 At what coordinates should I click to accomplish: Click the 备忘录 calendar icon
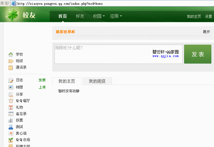pos(11,114)
